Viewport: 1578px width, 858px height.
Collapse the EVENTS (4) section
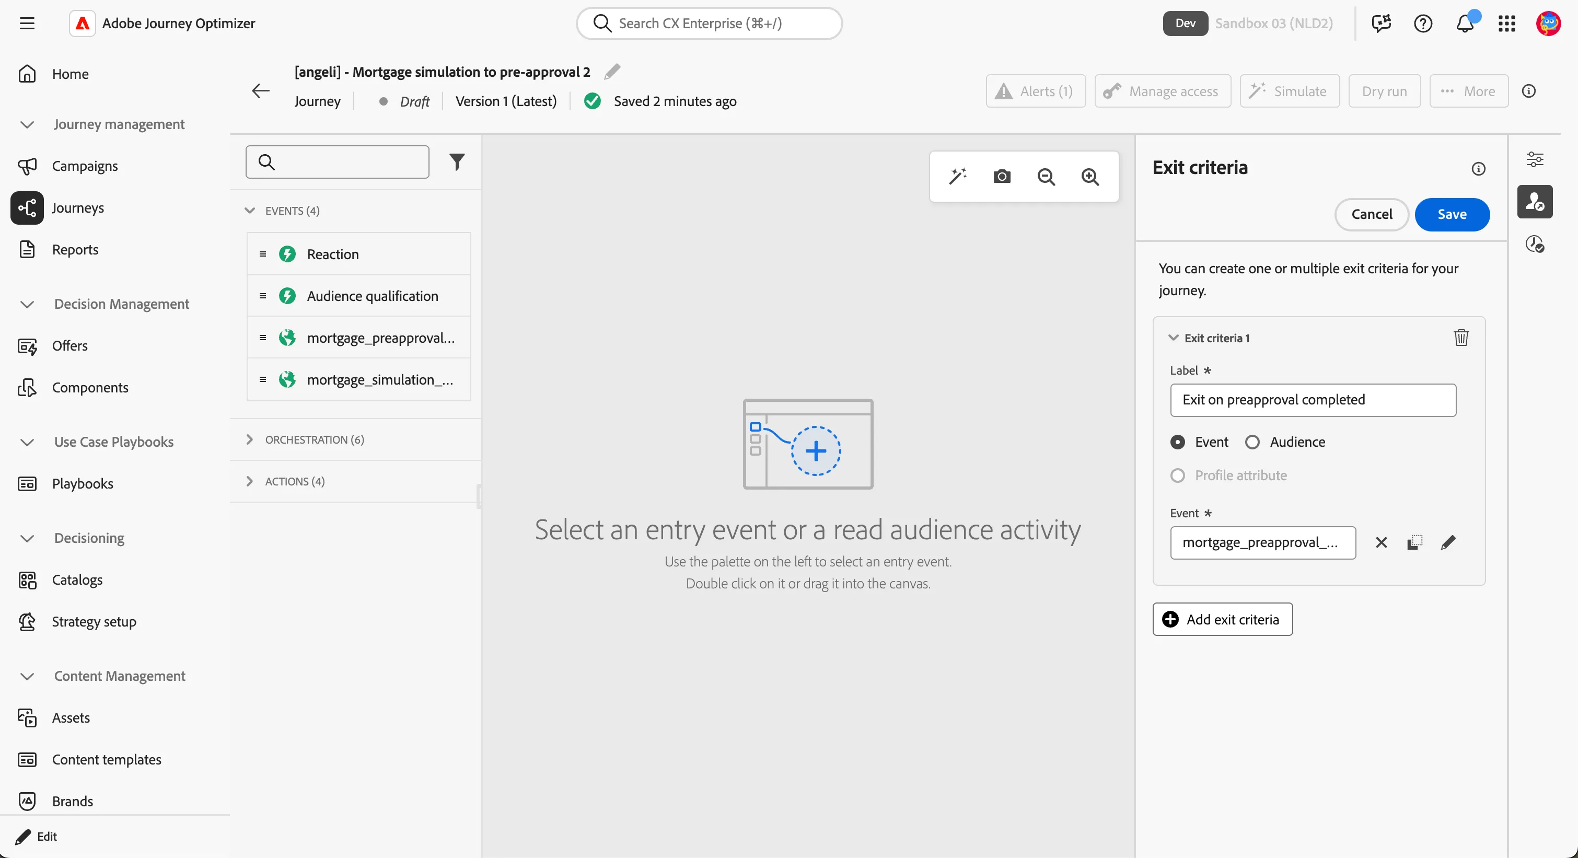coord(249,210)
